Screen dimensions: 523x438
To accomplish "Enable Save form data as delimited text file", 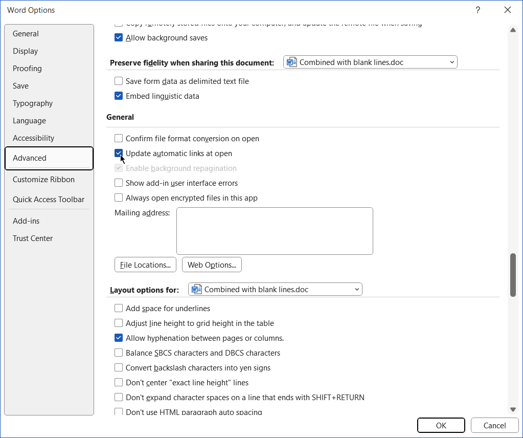I will click(x=118, y=81).
